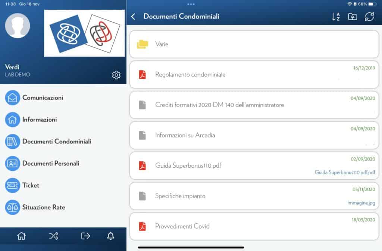Tap the A-Z sort icon

pos(336,16)
